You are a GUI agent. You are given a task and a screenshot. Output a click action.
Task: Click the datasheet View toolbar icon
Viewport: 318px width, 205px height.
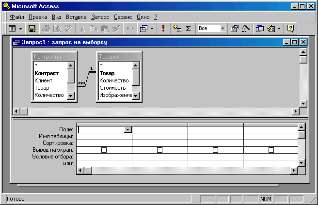click(x=13, y=29)
